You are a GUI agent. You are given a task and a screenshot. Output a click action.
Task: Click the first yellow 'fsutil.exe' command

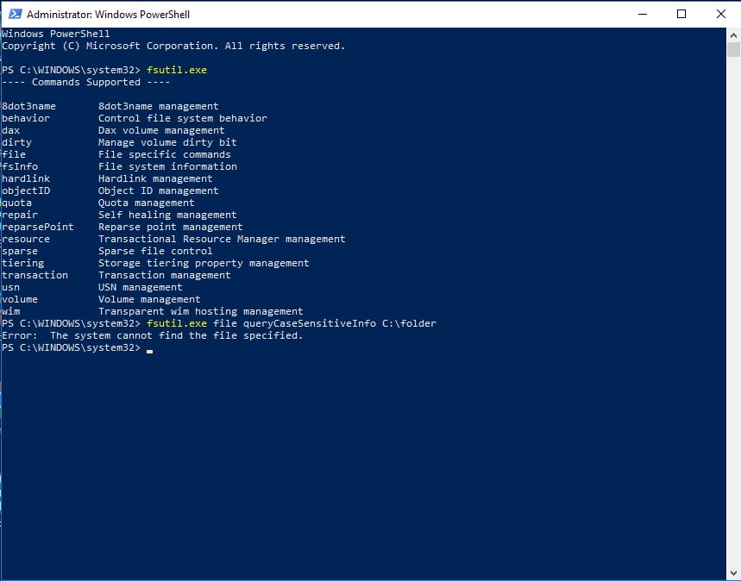point(177,71)
